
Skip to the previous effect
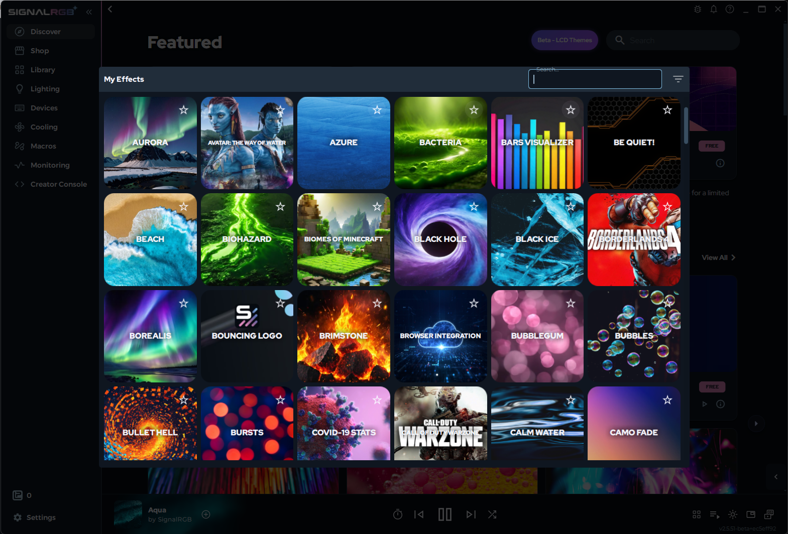point(419,514)
